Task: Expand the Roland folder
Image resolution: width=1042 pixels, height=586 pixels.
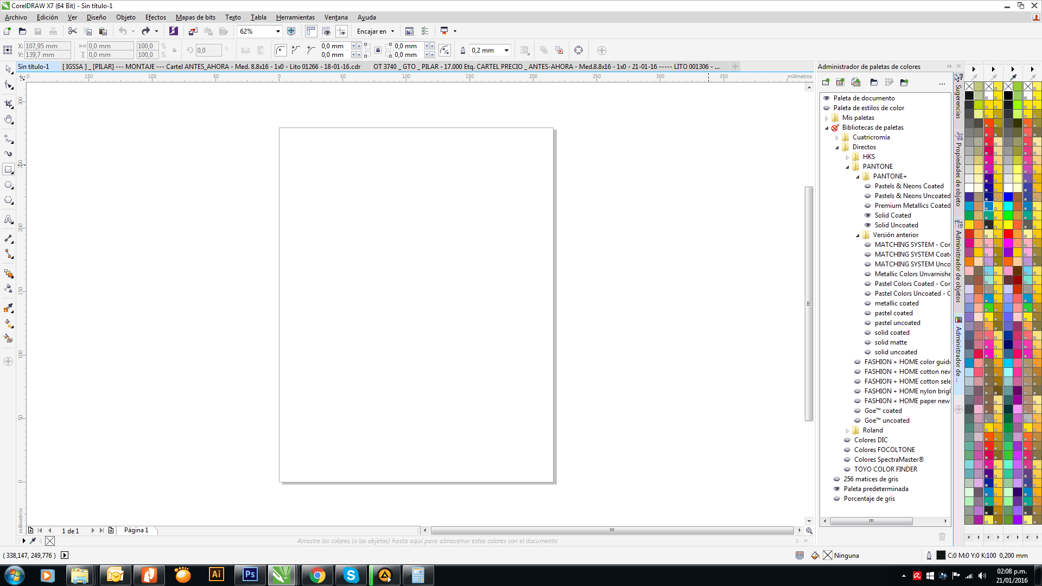Action: coord(847,431)
